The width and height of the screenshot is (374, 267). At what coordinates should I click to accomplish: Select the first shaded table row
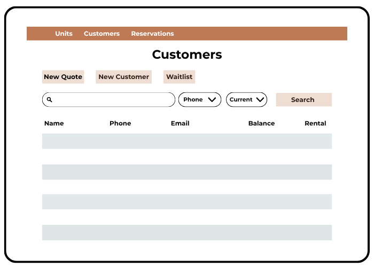(x=187, y=142)
